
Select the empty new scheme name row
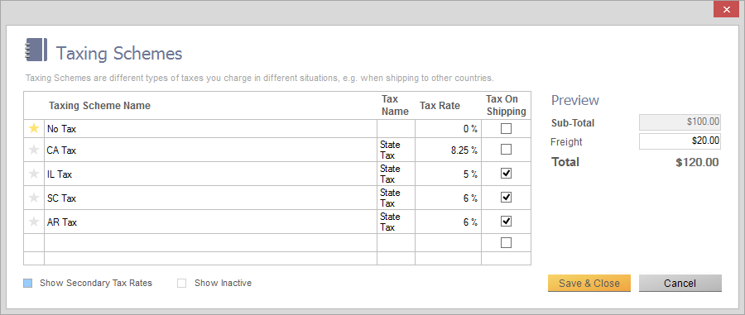coord(210,243)
